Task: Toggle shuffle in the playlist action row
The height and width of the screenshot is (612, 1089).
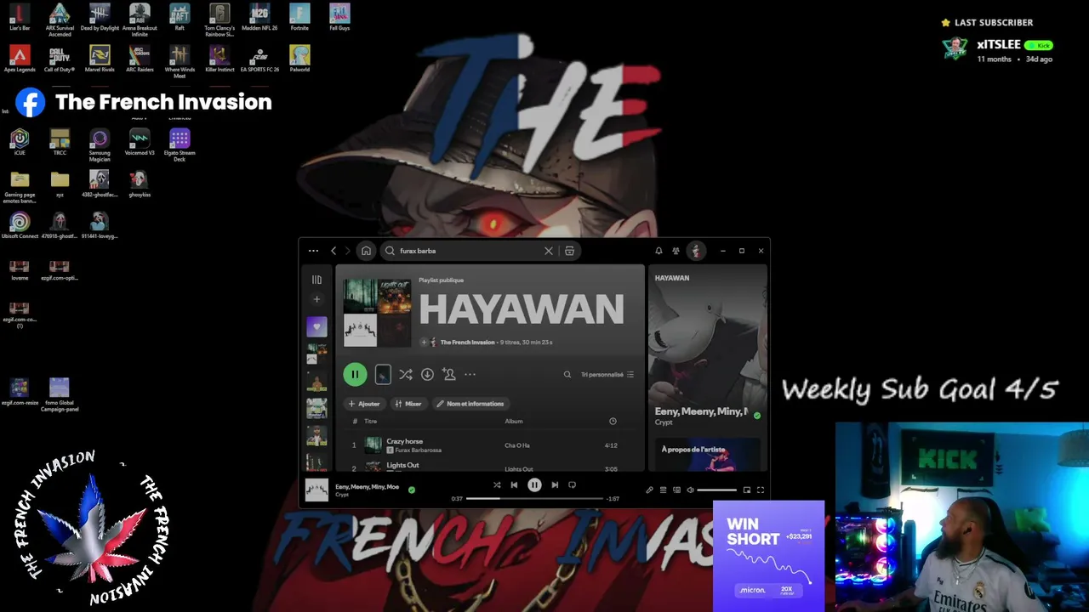Action: tap(406, 374)
